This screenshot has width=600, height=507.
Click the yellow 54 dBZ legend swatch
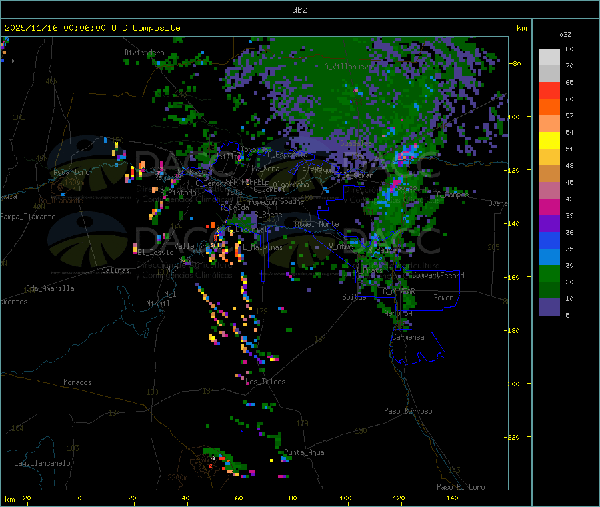(x=549, y=141)
